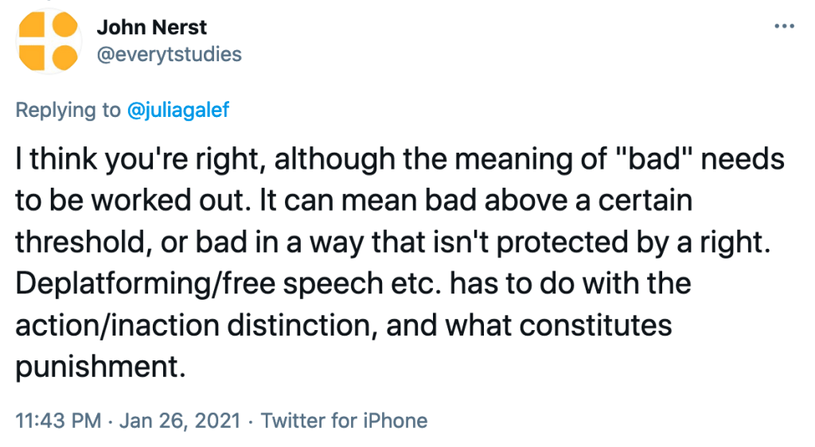Click John Nerst's orange profile avatar
This screenshot has height=447, width=815.
tap(48, 41)
